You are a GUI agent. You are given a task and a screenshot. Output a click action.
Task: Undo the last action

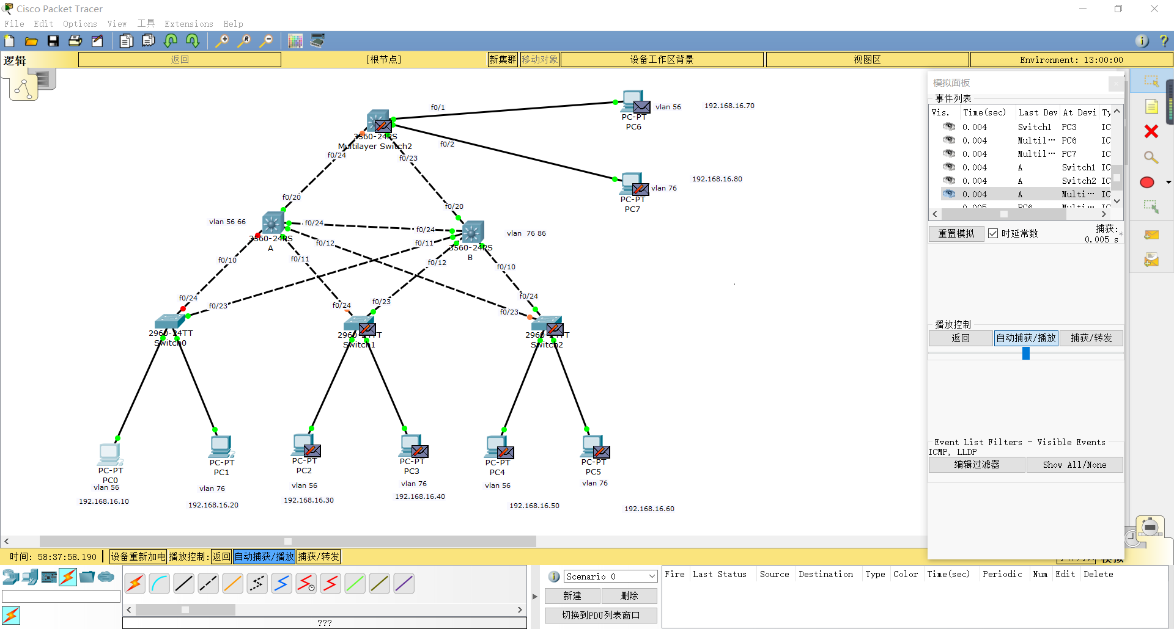pos(171,41)
